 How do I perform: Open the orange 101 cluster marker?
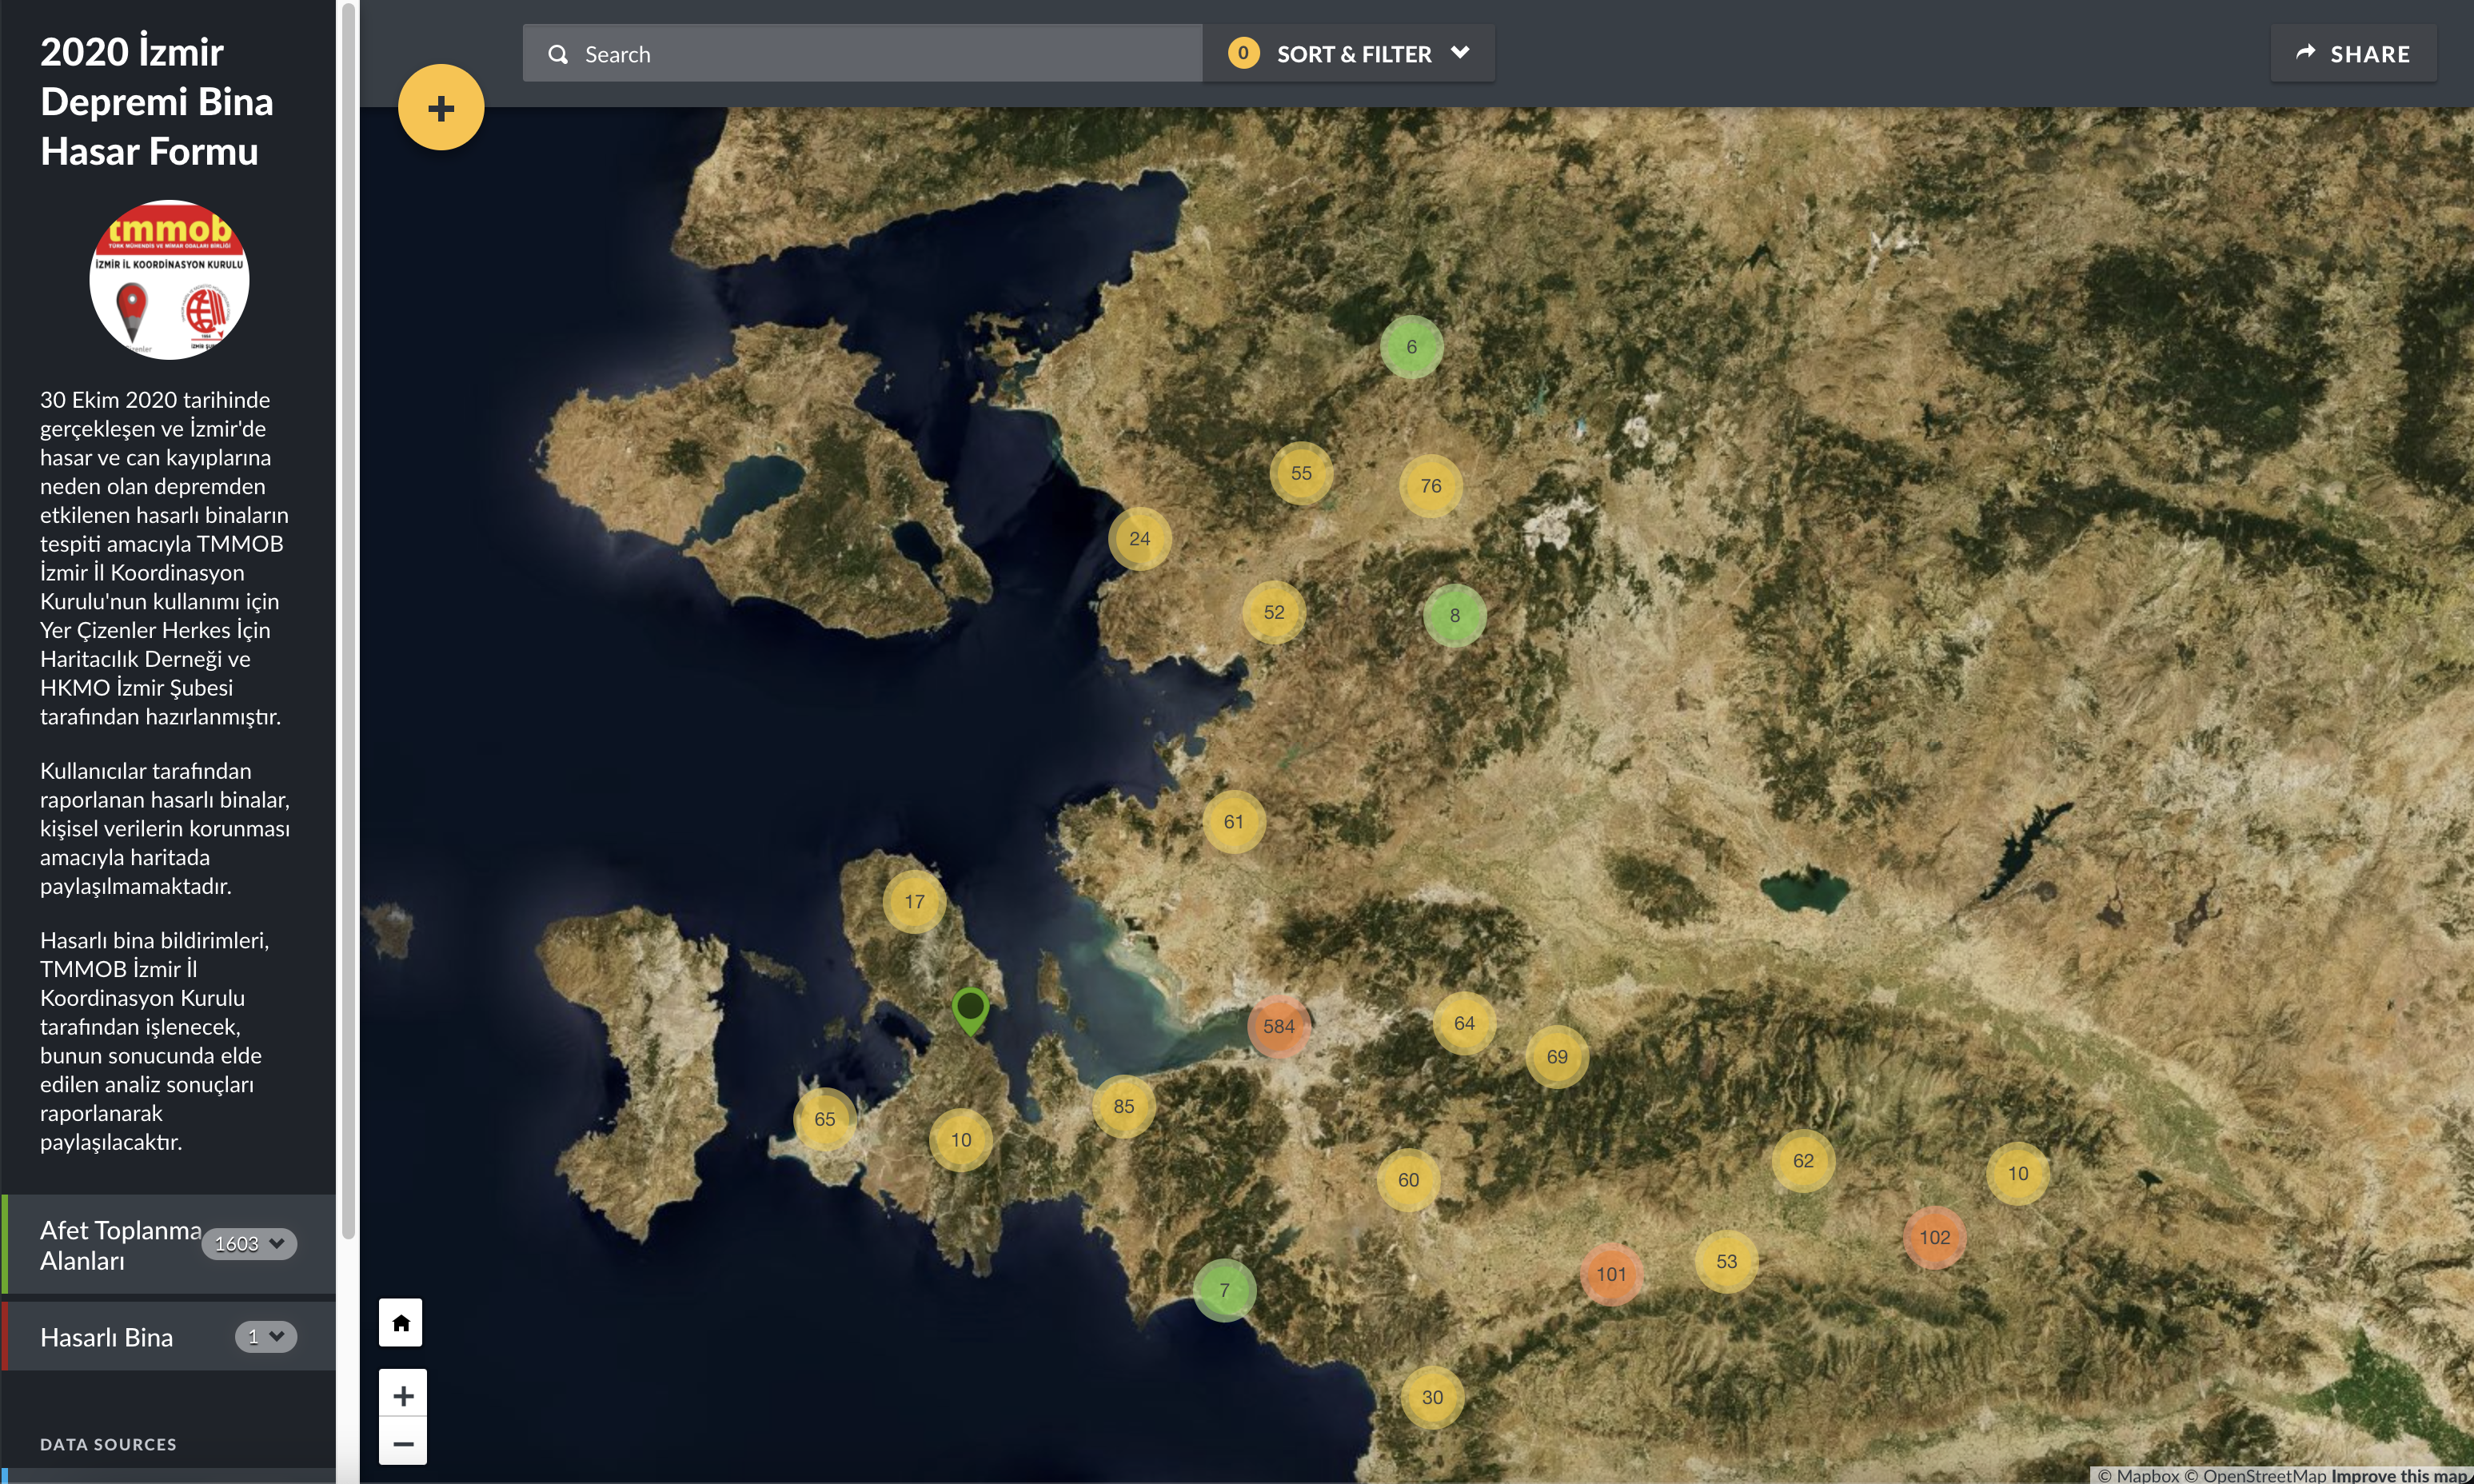click(1610, 1274)
